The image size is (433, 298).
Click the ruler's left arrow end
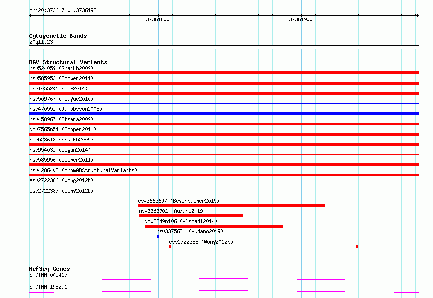(x=30, y=15)
